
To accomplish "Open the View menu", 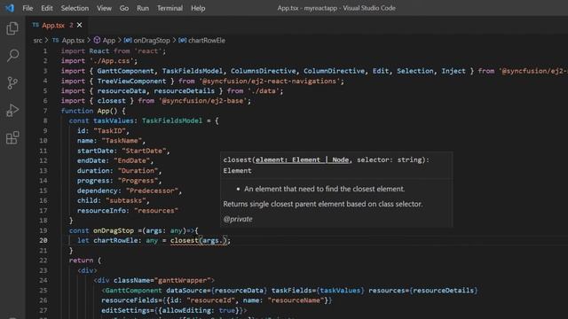I will tap(104, 8).
